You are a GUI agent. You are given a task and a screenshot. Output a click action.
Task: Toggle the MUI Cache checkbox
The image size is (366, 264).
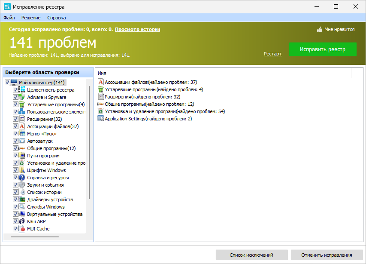pyautogui.click(x=15, y=228)
